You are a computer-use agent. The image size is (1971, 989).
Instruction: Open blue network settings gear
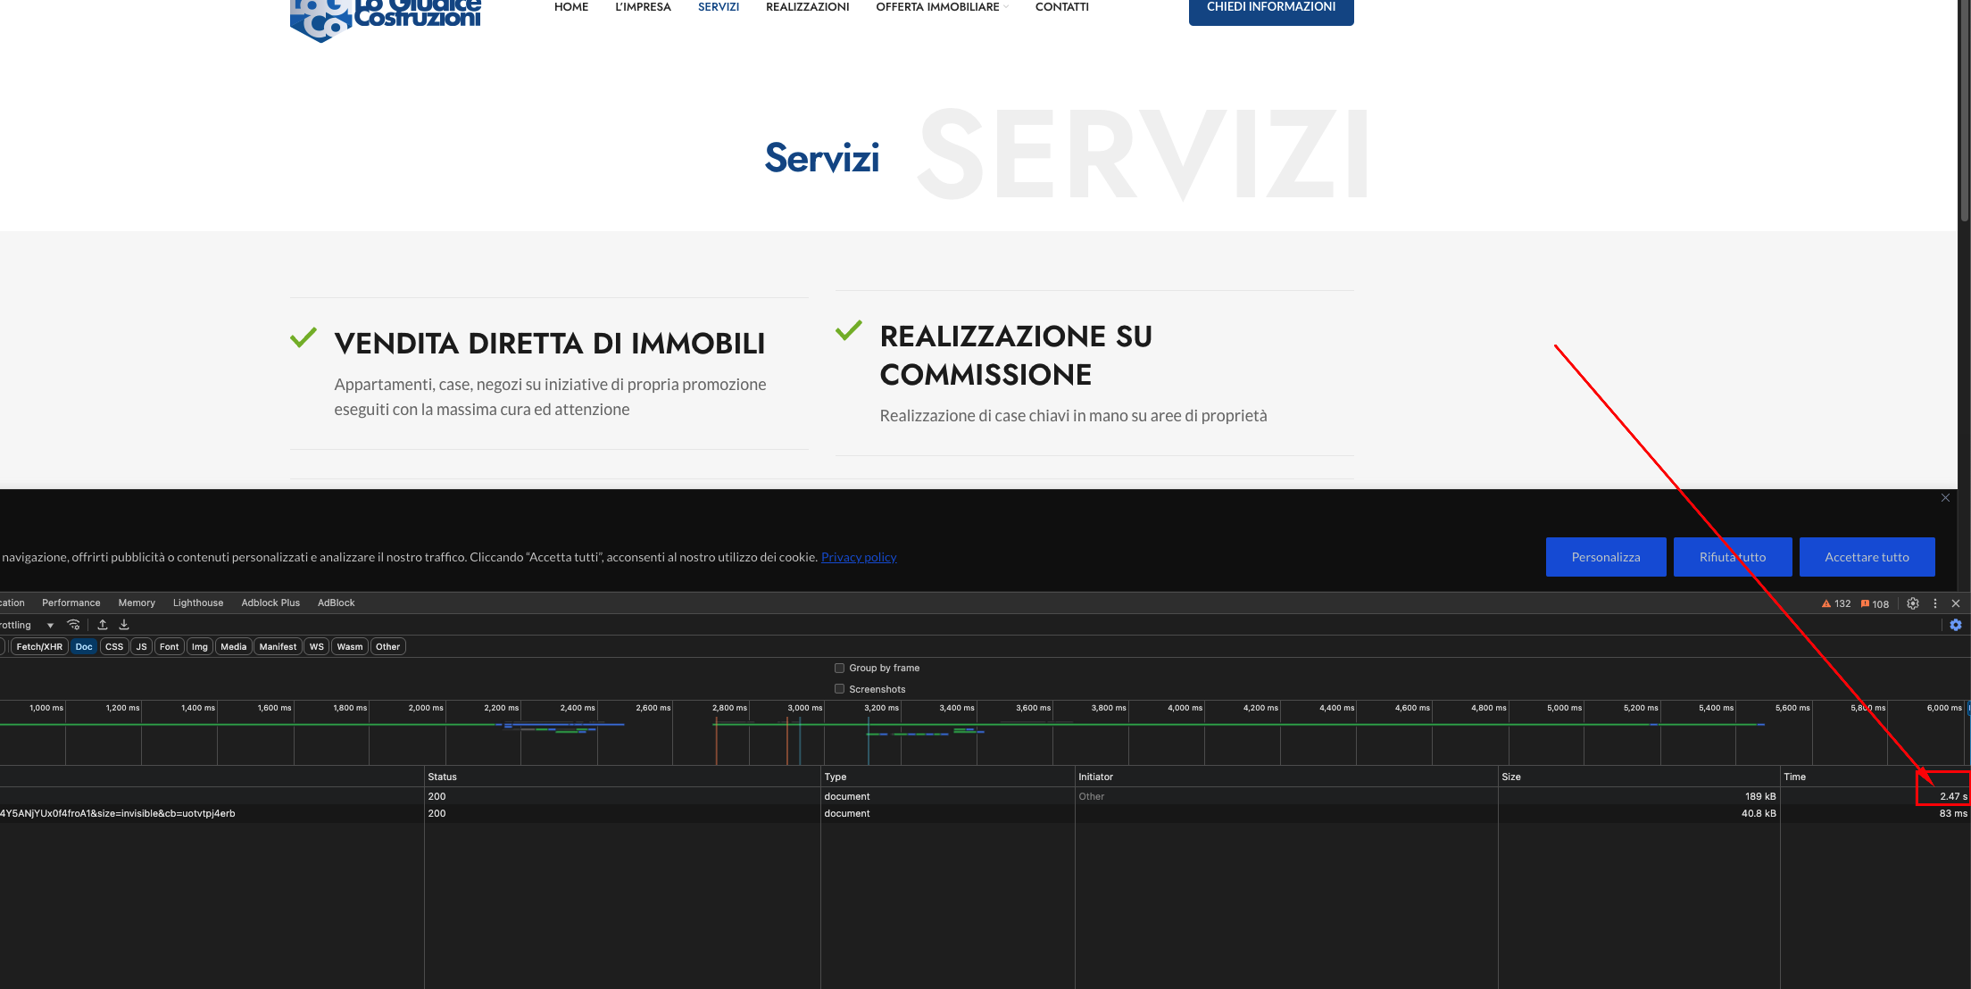pyautogui.click(x=1956, y=625)
